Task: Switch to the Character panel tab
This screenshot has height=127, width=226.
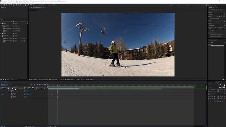Action: point(218,82)
